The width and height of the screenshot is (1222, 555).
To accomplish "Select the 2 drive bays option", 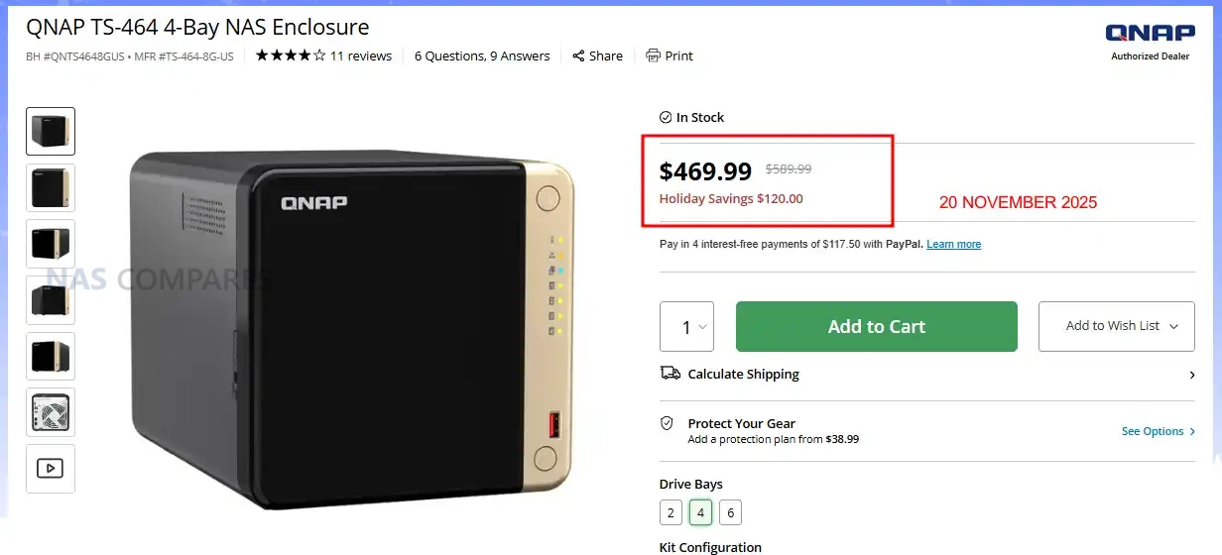I will pyautogui.click(x=672, y=512).
